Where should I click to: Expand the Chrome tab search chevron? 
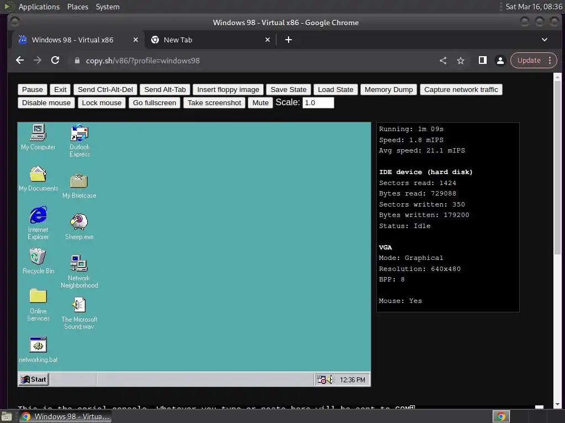click(545, 40)
